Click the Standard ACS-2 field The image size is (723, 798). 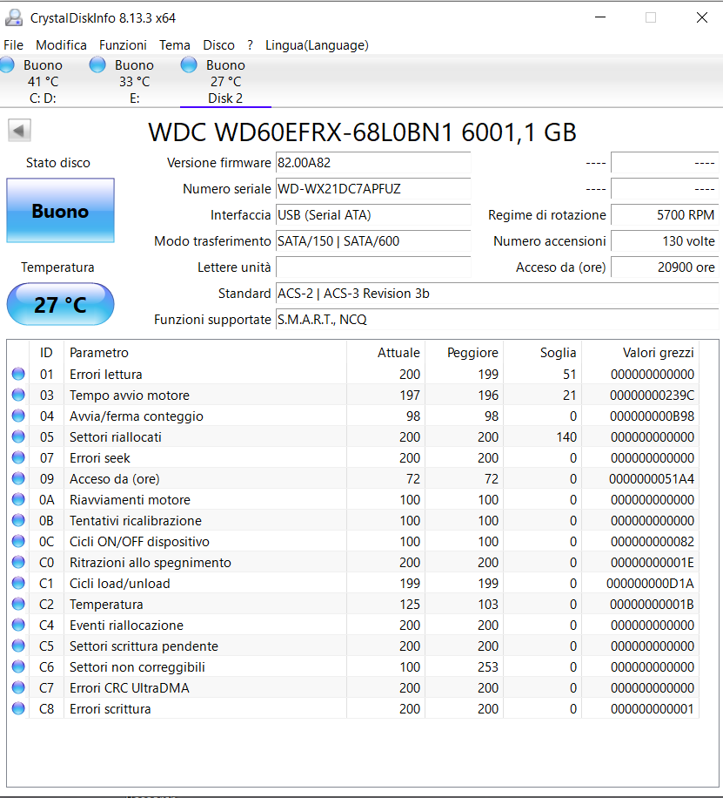coord(497,294)
